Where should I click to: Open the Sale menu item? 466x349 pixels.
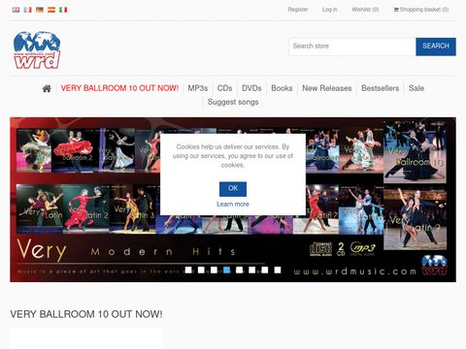coord(416,88)
